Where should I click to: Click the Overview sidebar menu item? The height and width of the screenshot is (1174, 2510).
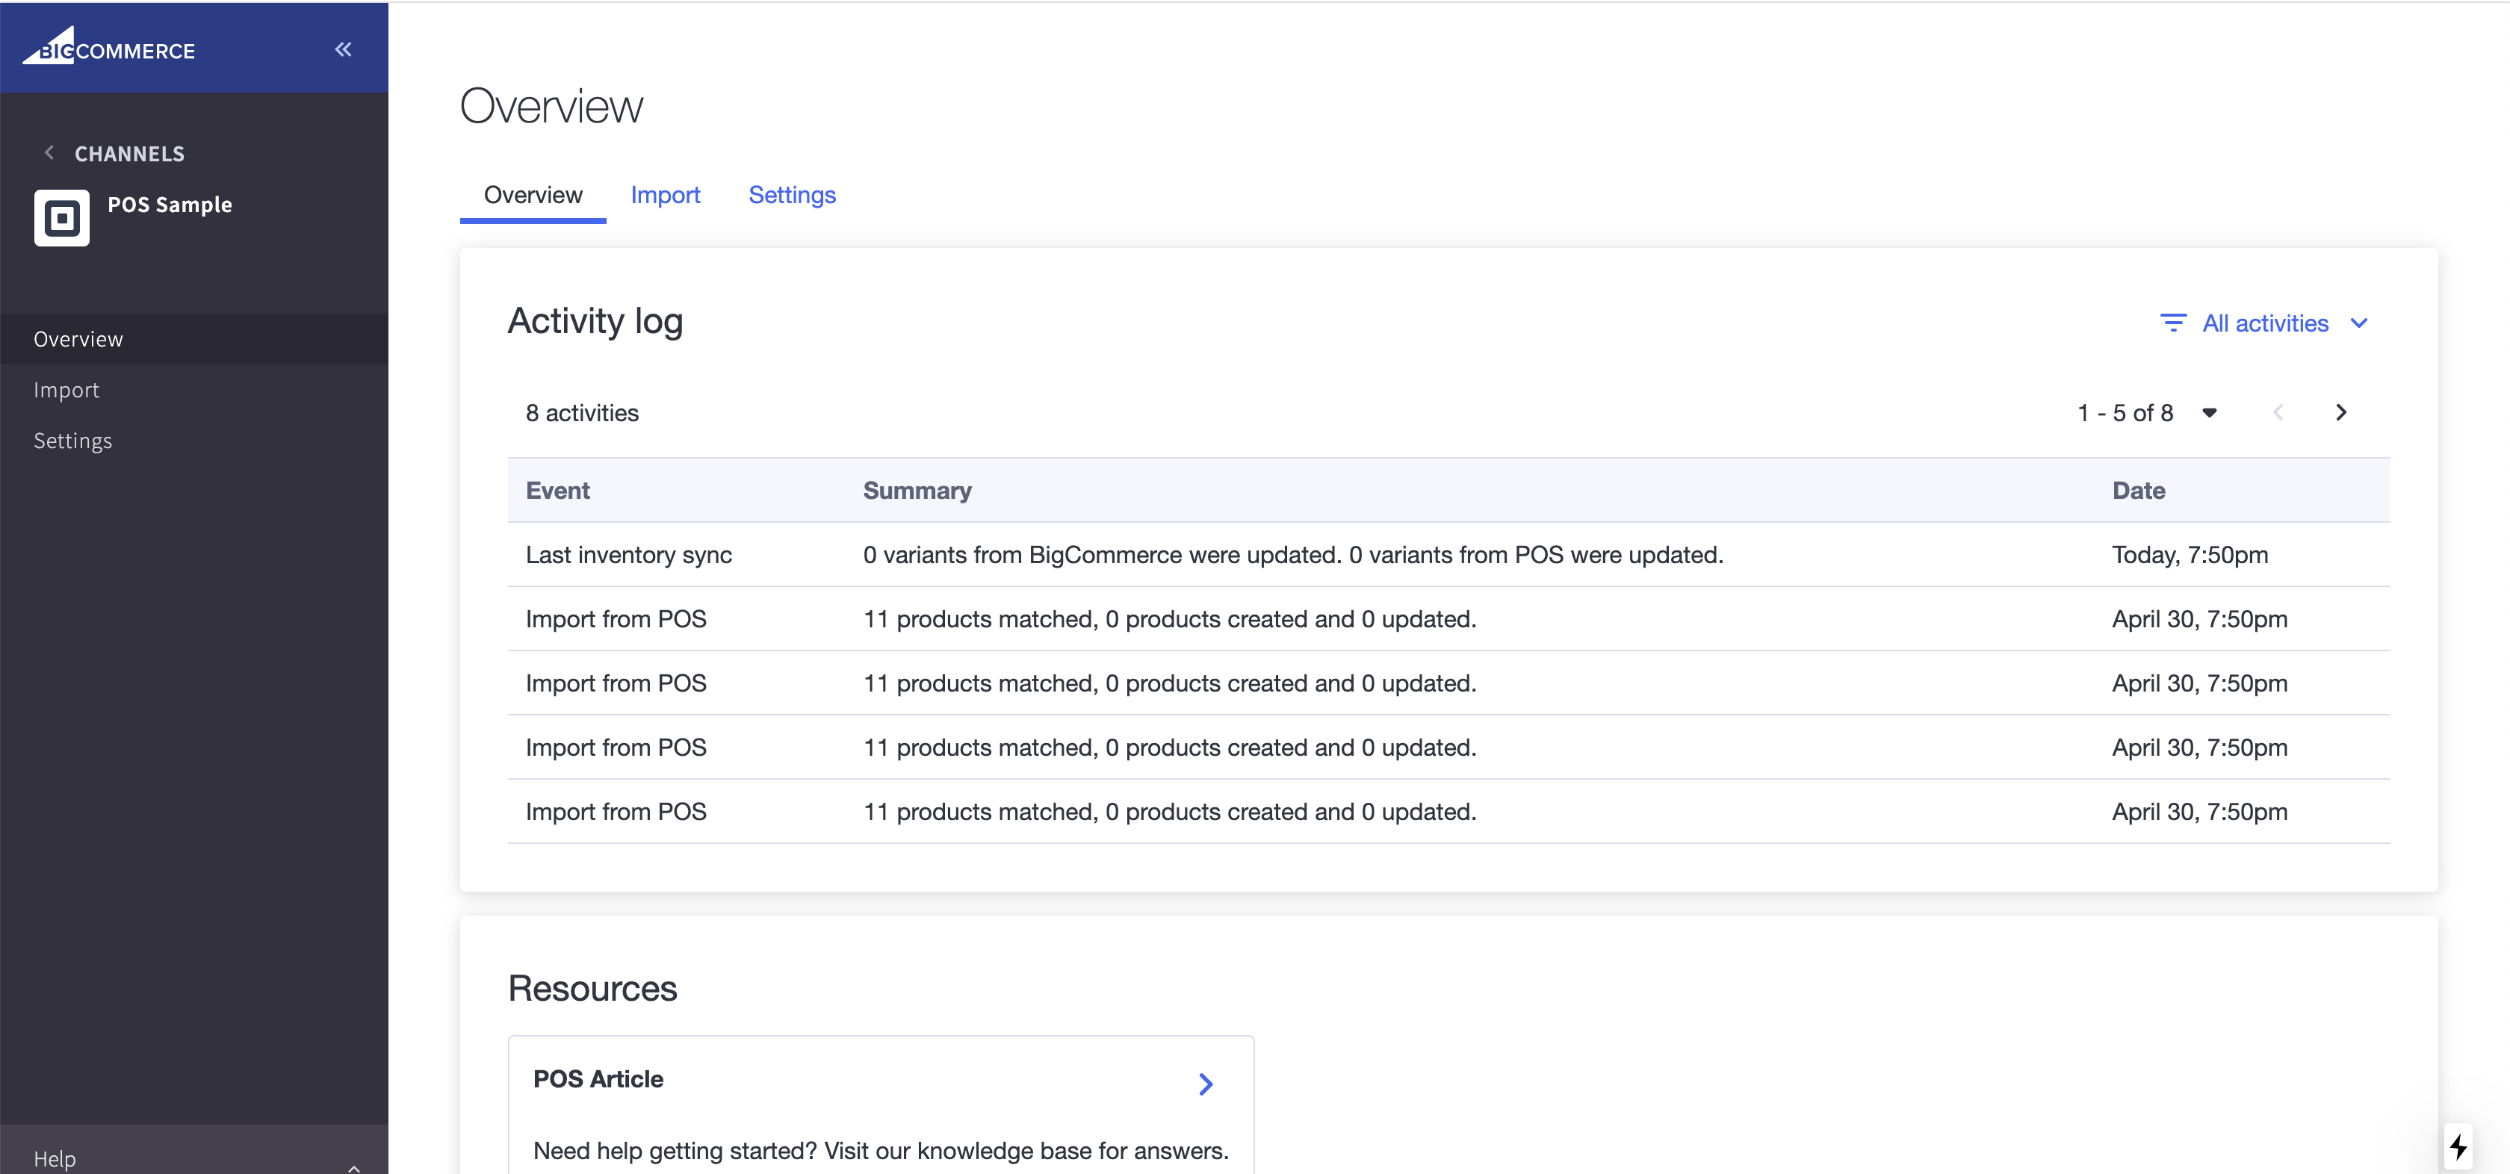78,338
